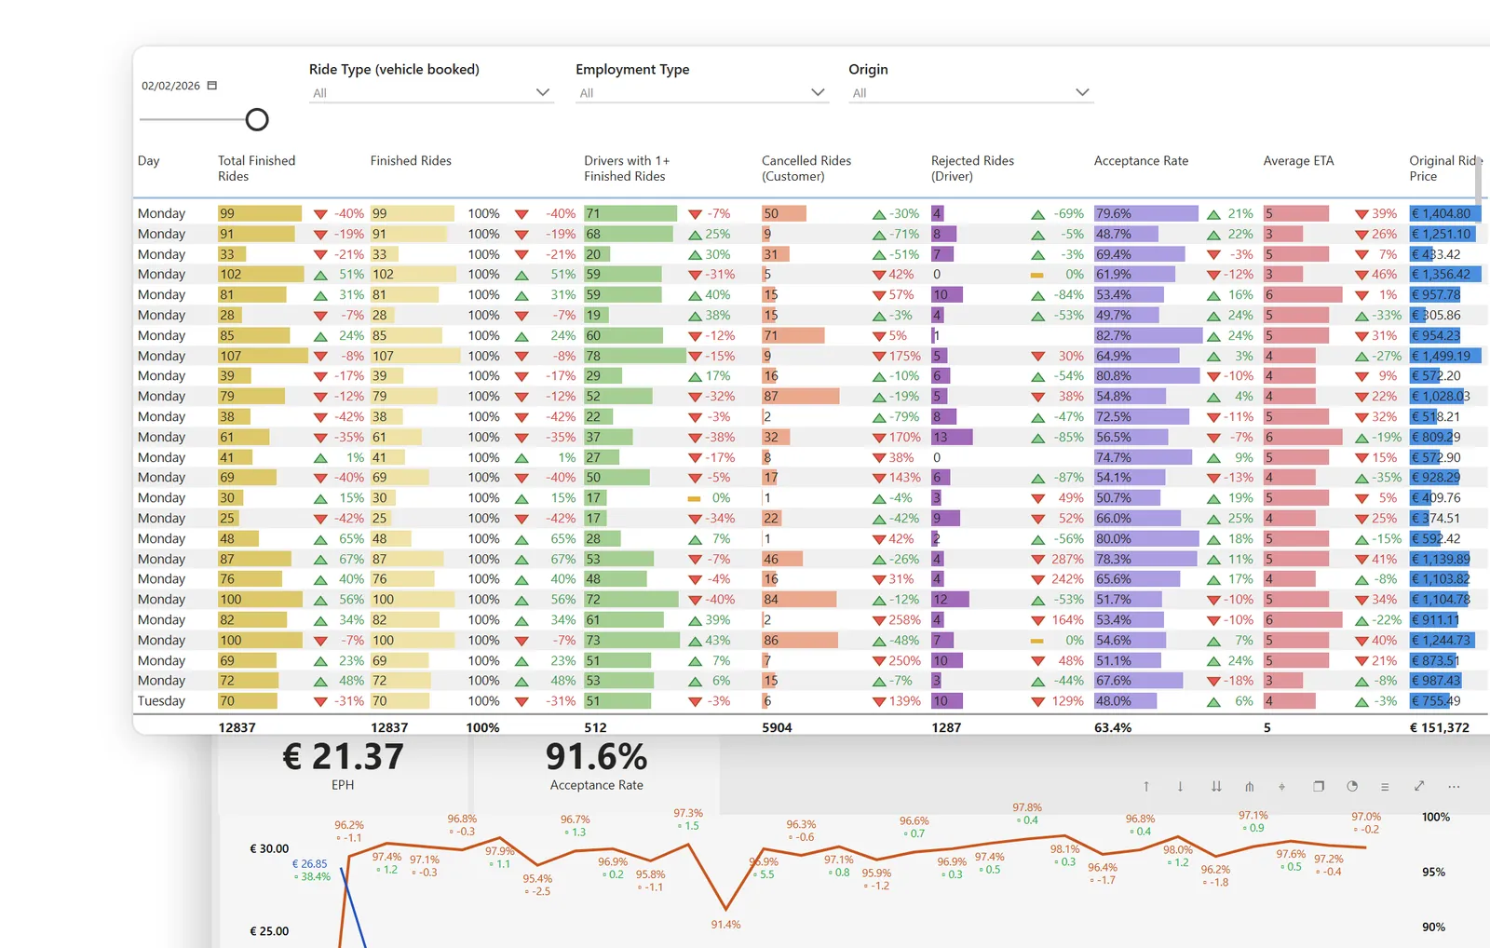
Task: Show the chart's filters via lines icon
Action: pyautogui.click(x=1385, y=786)
